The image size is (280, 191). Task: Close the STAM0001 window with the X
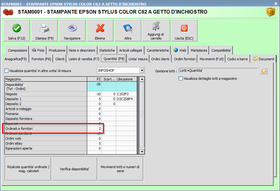click(276, 4)
